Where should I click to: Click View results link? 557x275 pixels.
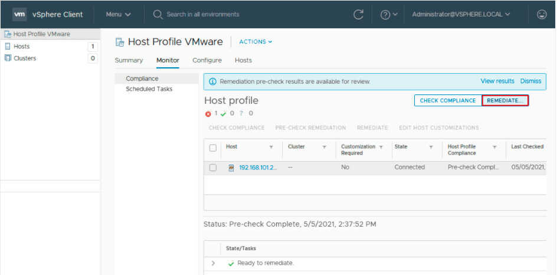(x=497, y=81)
